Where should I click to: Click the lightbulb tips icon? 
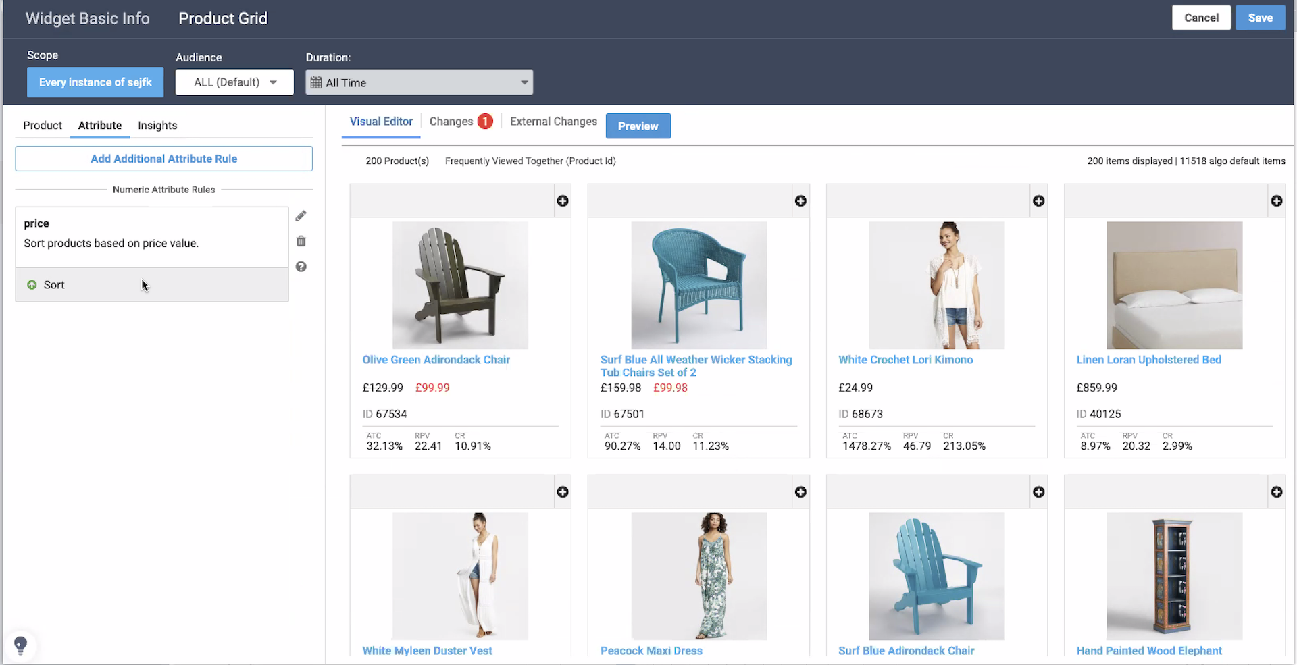pyautogui.click(x=21, y=645)
